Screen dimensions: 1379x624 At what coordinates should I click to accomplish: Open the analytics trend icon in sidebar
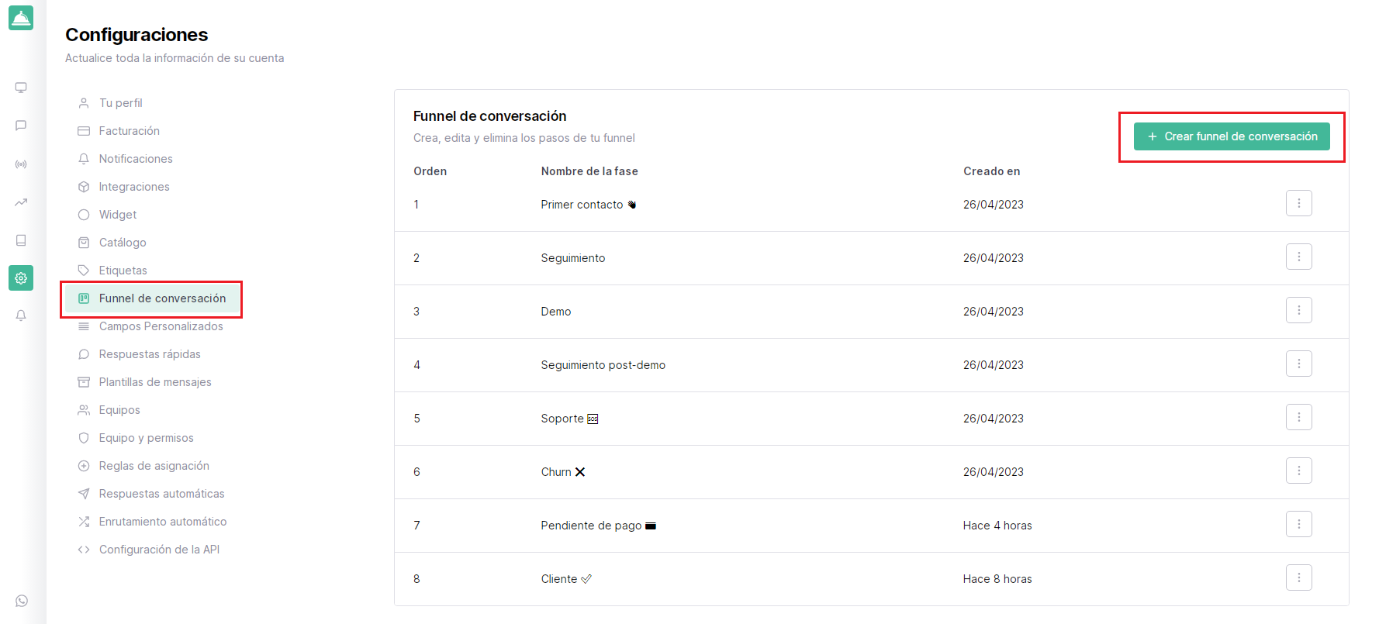(x=21, y=202)
